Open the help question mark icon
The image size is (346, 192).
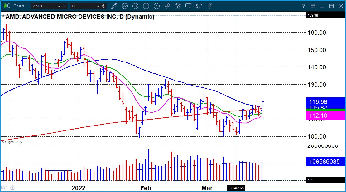(x=303, y=6)
